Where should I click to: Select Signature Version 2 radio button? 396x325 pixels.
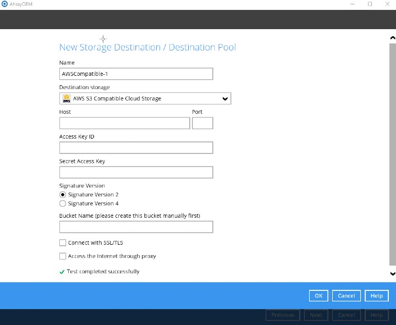coord(63,195)
